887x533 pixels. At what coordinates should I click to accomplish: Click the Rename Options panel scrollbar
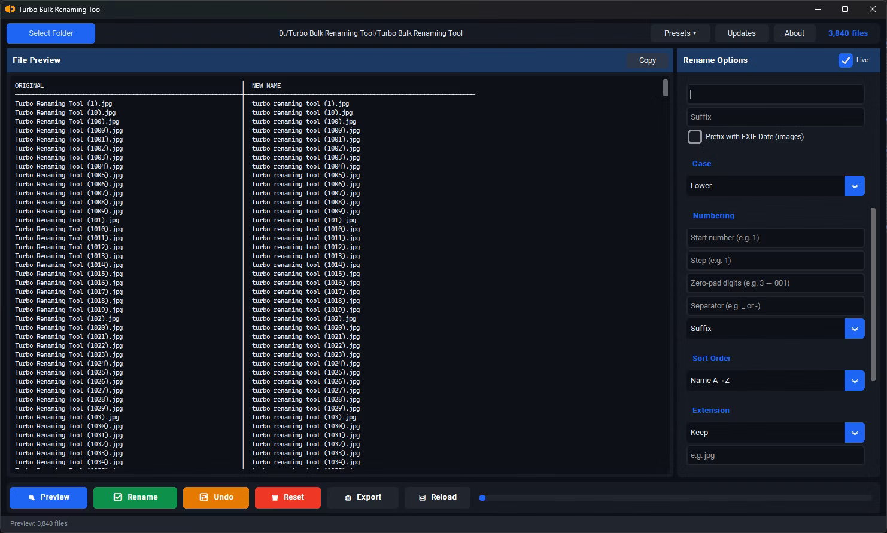click(x=873, y=294)
